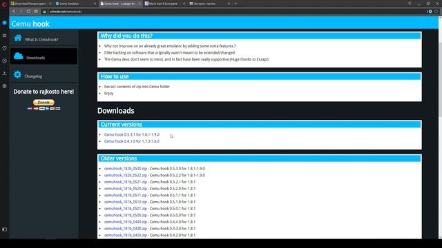The image size is (442, 248).
Task: Download cemuhook_181b_0440.zip
Action: [x=126, y=222]
